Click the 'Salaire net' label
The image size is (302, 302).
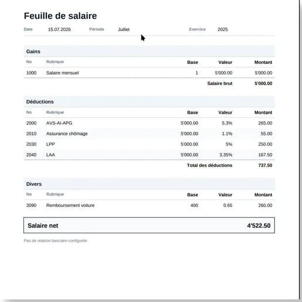[x=43, y=225]
